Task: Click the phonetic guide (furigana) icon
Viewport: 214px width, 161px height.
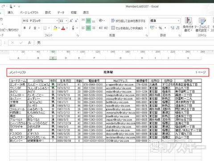Action: coord(73,28)
